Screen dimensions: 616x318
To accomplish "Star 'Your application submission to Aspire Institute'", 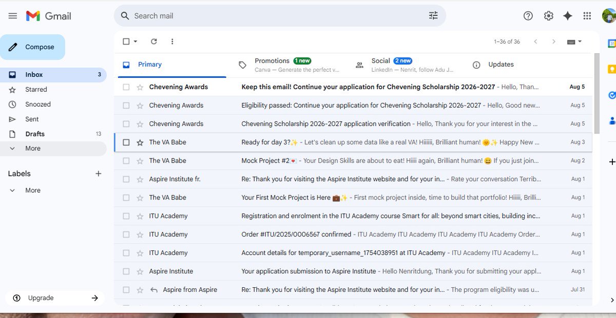I will coord(140,271).
